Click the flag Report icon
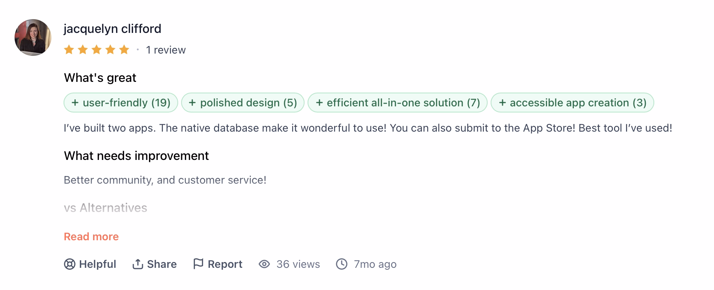 click(x=198, y=264)
